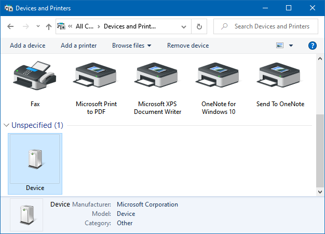The height and width of the screenshot is (234, 325).
Task: Click the control panel icon in address bar
Action: click(x=61, y=26)
